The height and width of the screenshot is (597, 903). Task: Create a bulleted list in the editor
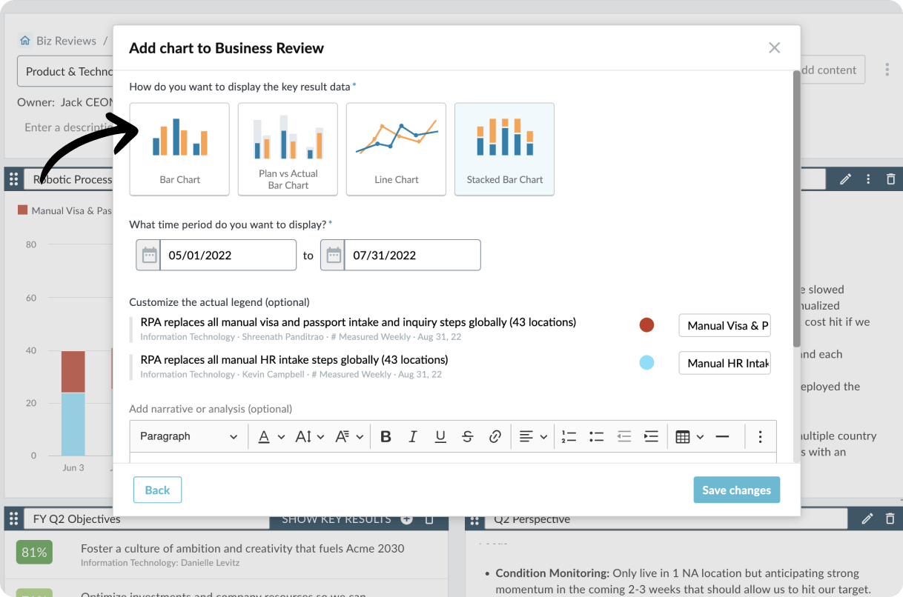(597, 436)
